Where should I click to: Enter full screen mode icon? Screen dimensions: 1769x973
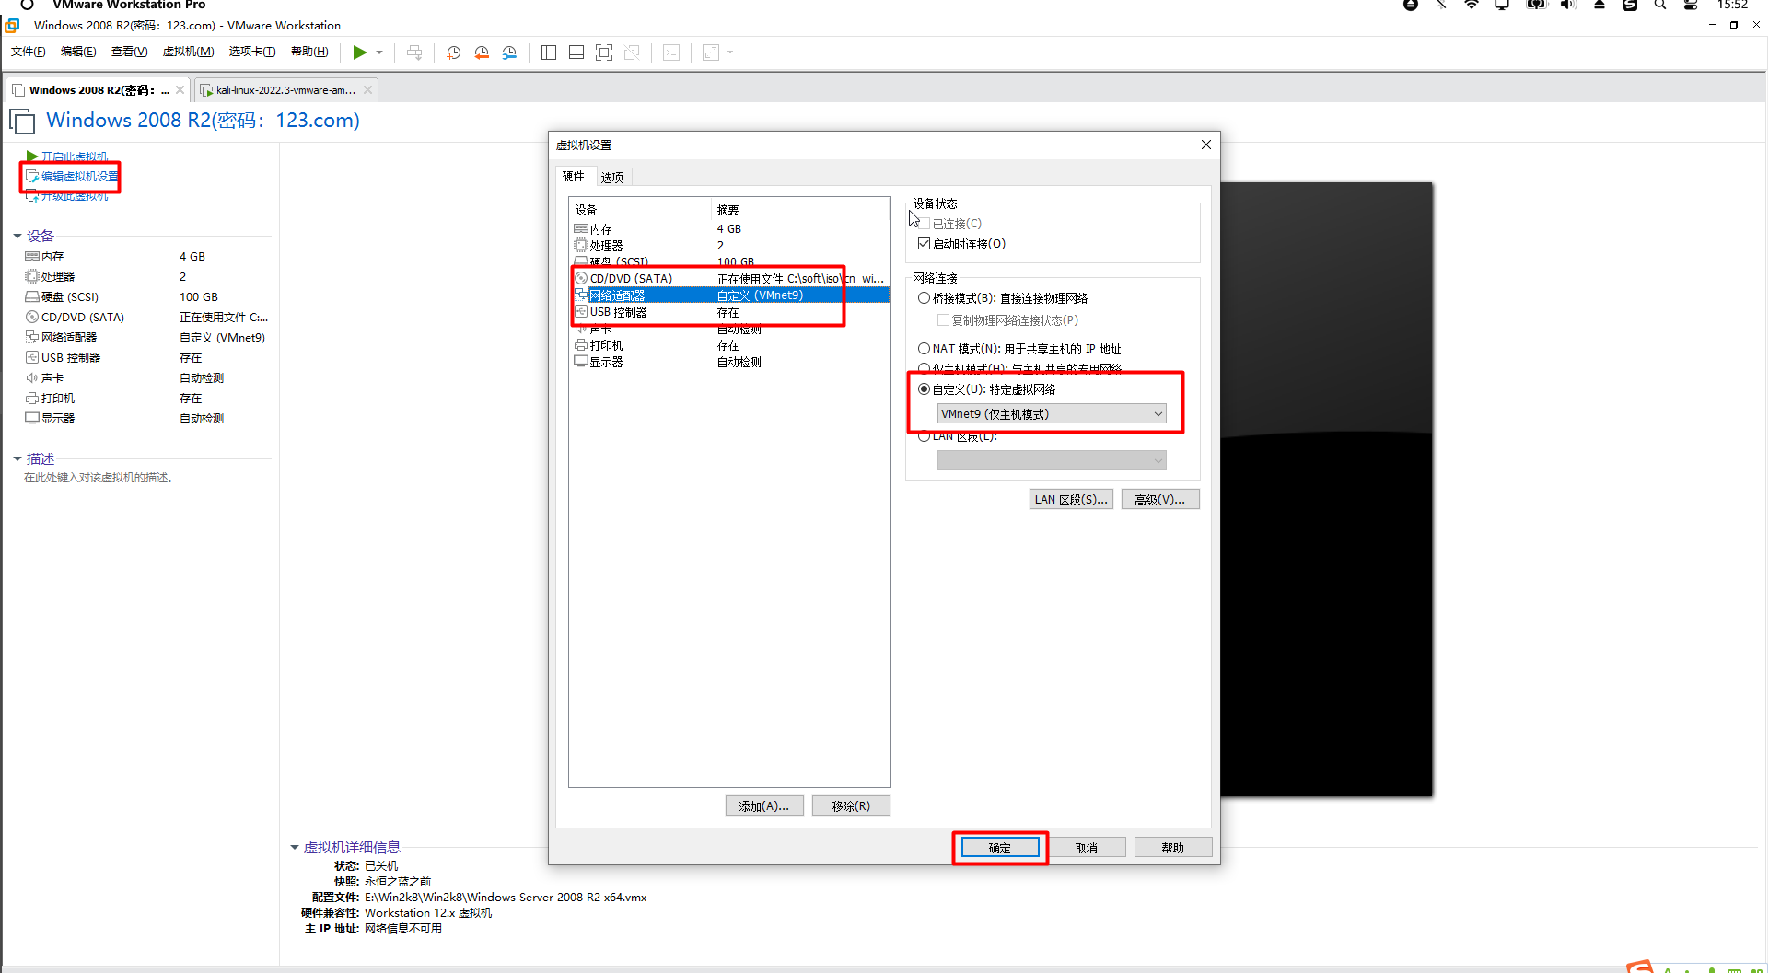(x=604, y=52)
